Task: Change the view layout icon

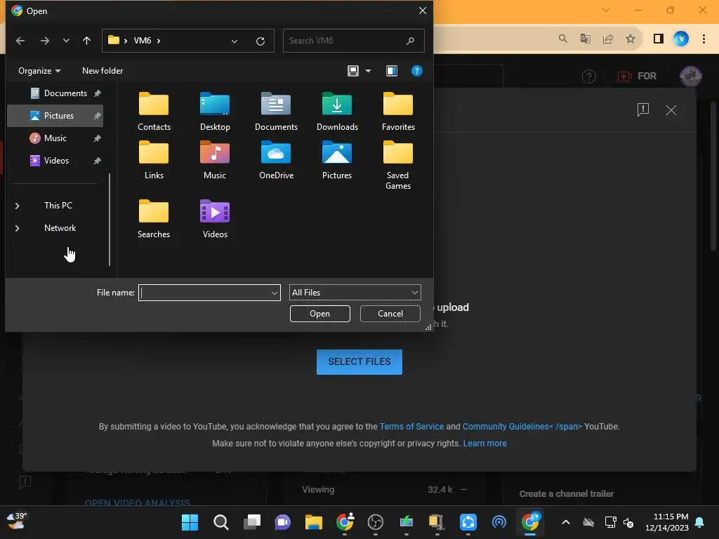Action: point(353,71)
